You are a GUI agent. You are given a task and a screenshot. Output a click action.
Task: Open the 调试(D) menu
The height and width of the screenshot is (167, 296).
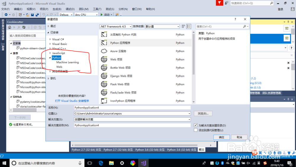pyautogui.click(x=70, y=9)
